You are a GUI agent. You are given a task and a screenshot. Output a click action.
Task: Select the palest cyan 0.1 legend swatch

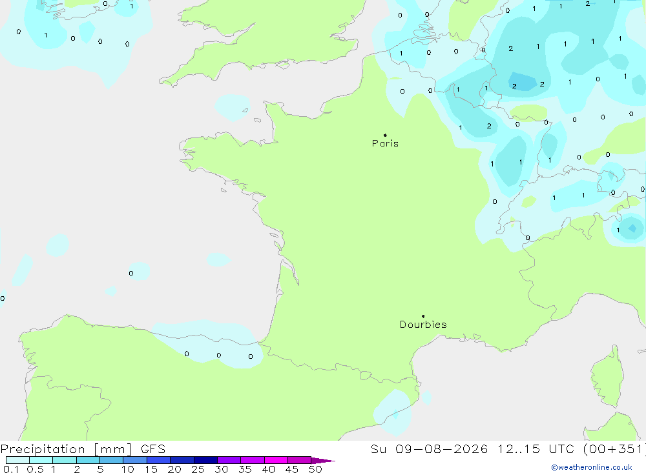point(17,460)
